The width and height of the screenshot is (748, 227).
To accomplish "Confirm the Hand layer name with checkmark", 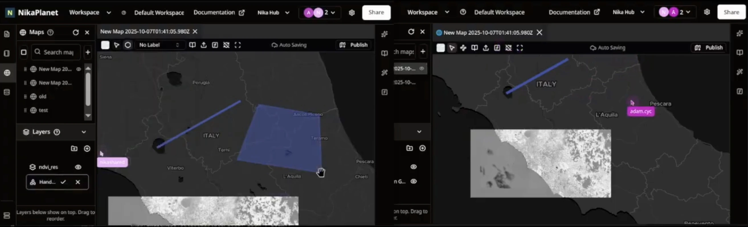I will pyautogui.click(x=63, y=182).
